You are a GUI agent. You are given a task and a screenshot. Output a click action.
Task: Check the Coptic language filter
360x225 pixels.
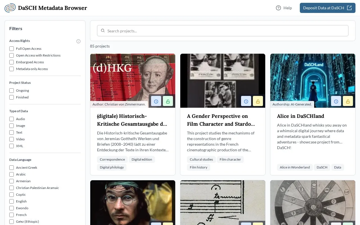12,195
